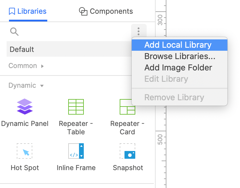Select the Hot Spot widget icon
This screenshot has width=240, height=188.
[25, 151]
